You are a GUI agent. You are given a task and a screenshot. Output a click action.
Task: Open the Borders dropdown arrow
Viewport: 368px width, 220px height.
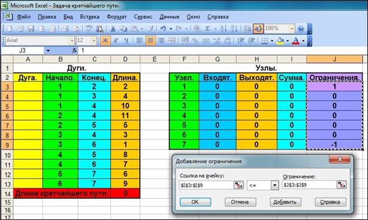point(272,41)
